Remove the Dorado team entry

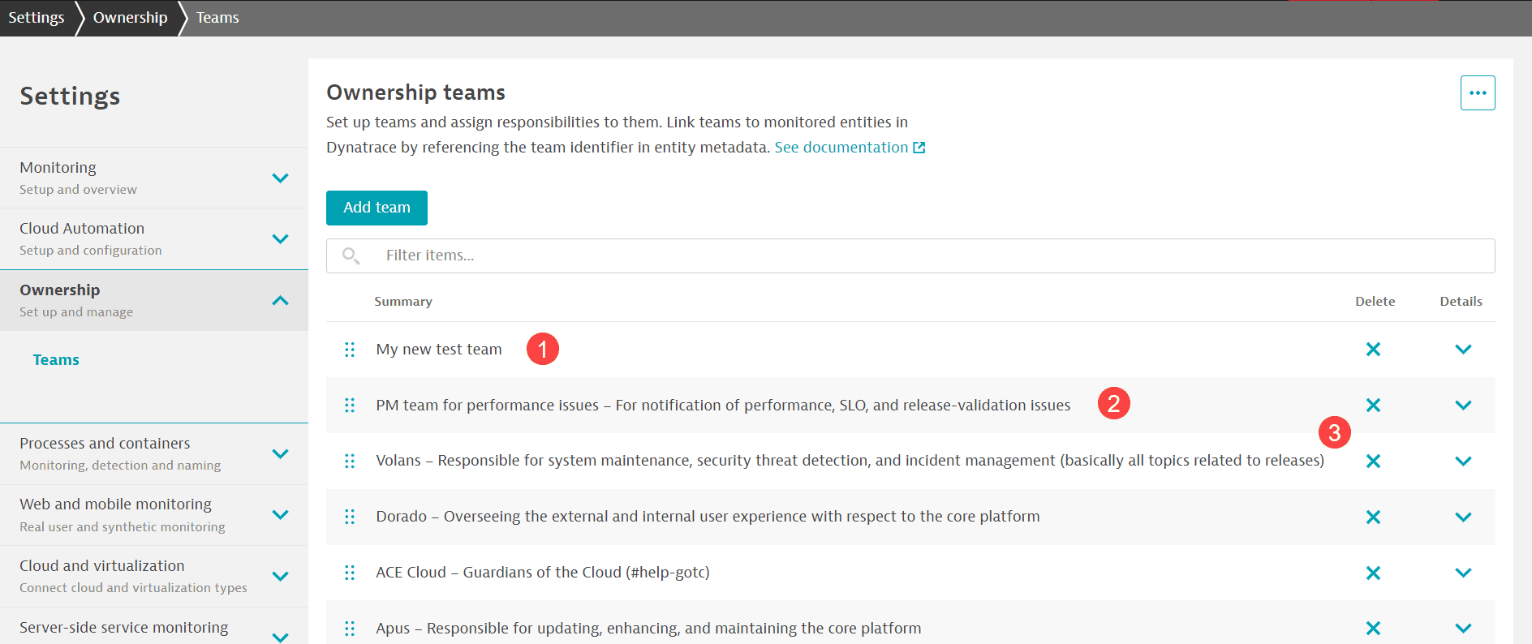[x=1373, y=517]
